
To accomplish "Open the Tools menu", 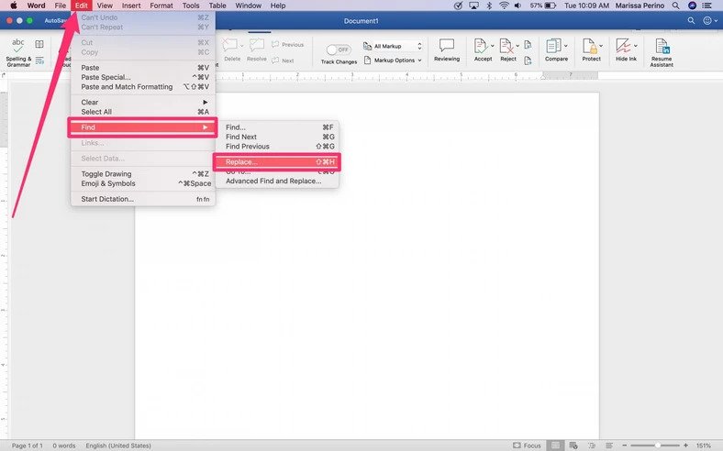I will coord(191,5).
